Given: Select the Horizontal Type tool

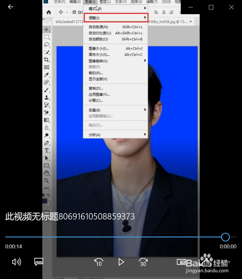Looking at the screenshot, I should [x=47, y=150].
